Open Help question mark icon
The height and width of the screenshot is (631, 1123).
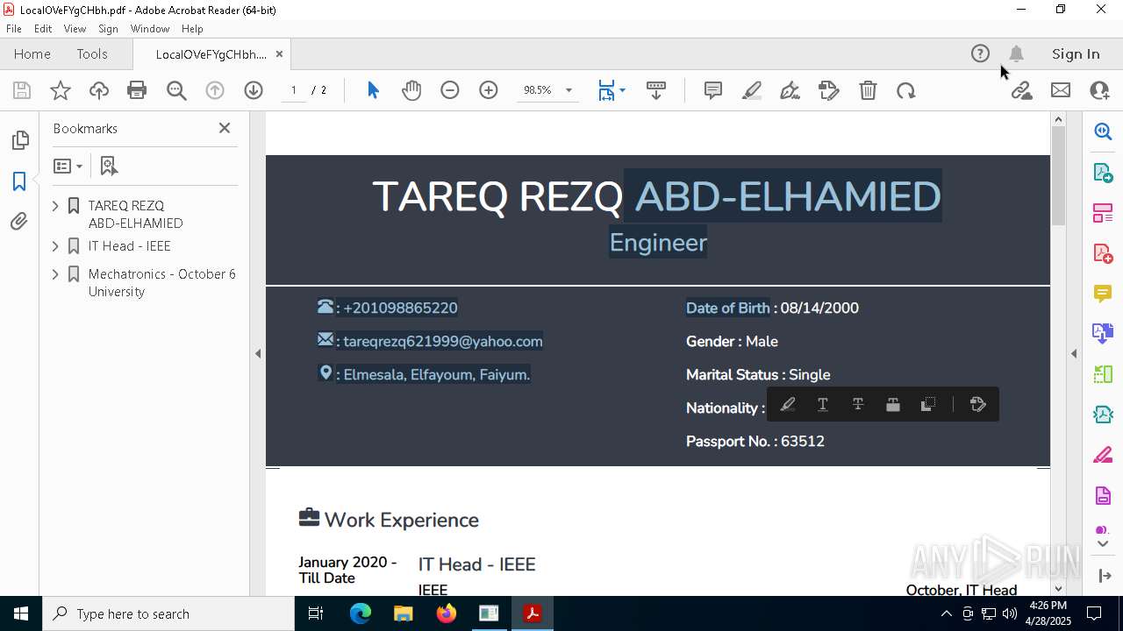(981, 53)
